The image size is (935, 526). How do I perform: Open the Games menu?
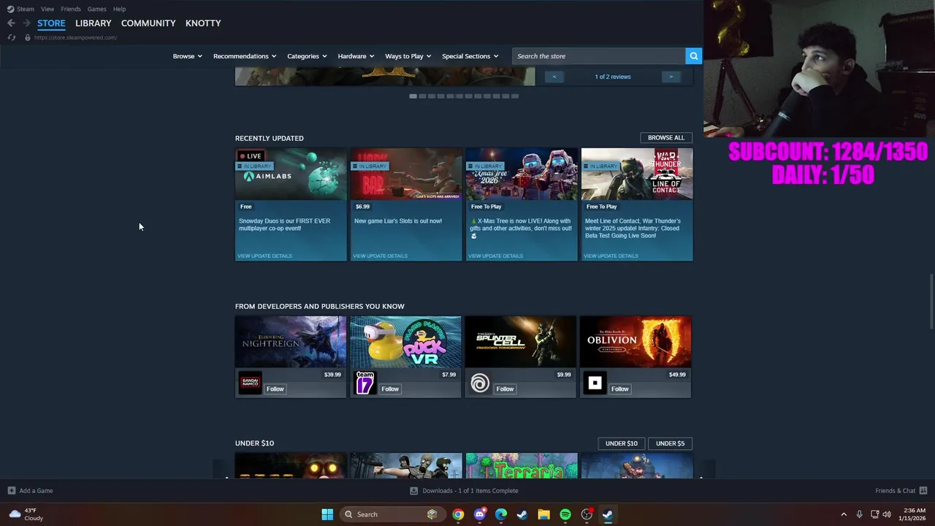(96, 9)
